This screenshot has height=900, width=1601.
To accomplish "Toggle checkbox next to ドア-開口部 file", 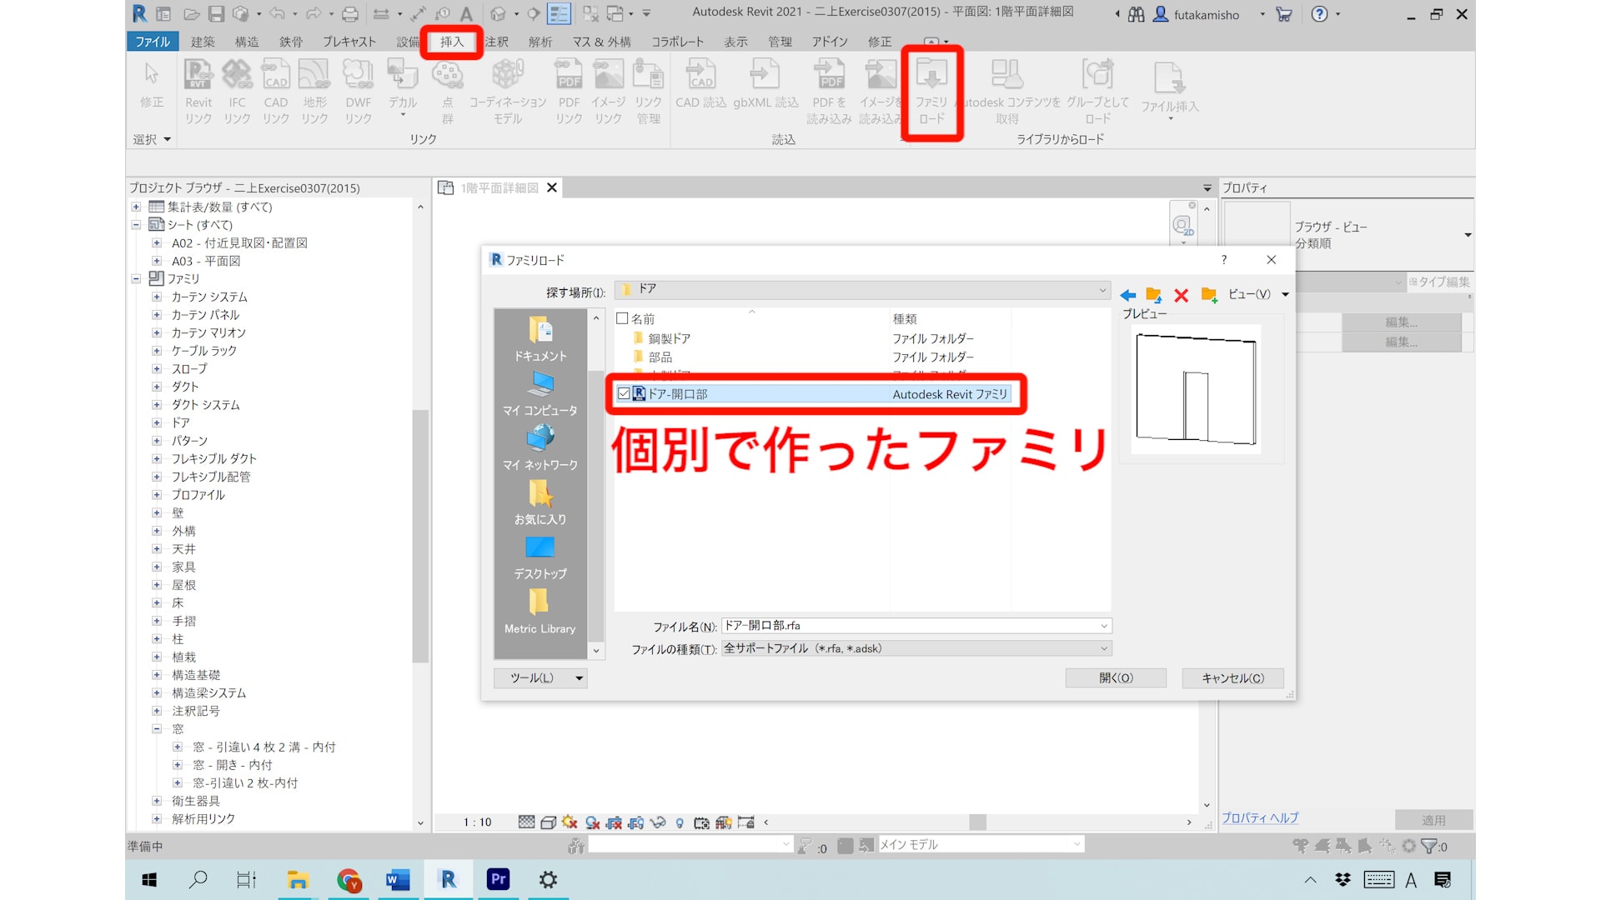I will [x=624, y=393].
